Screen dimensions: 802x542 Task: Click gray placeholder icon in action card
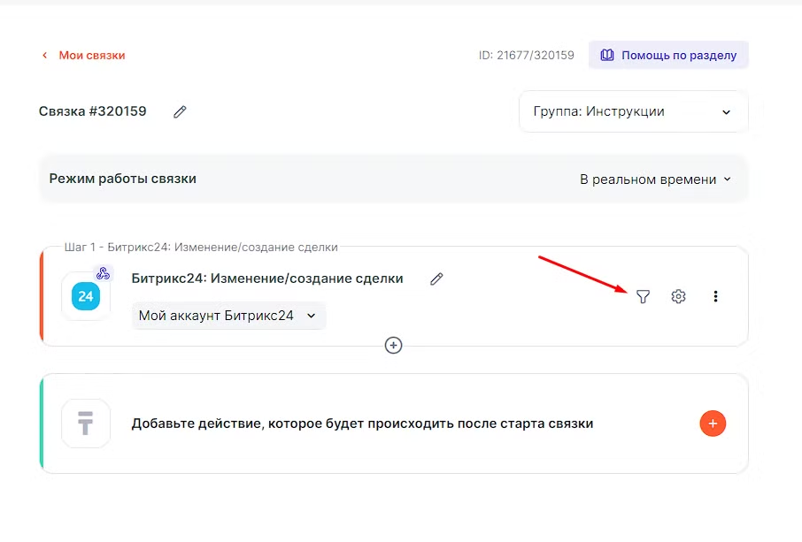coord(86,424)
